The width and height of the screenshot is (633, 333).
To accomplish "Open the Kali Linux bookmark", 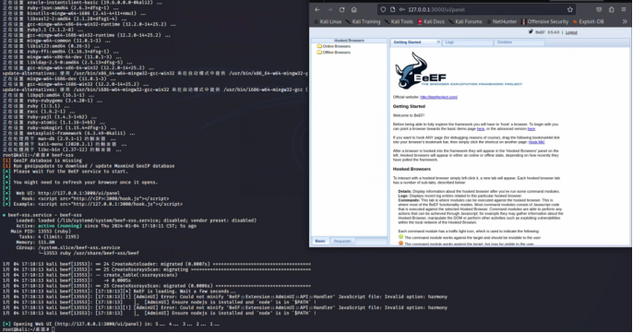I will pos(328,21).
